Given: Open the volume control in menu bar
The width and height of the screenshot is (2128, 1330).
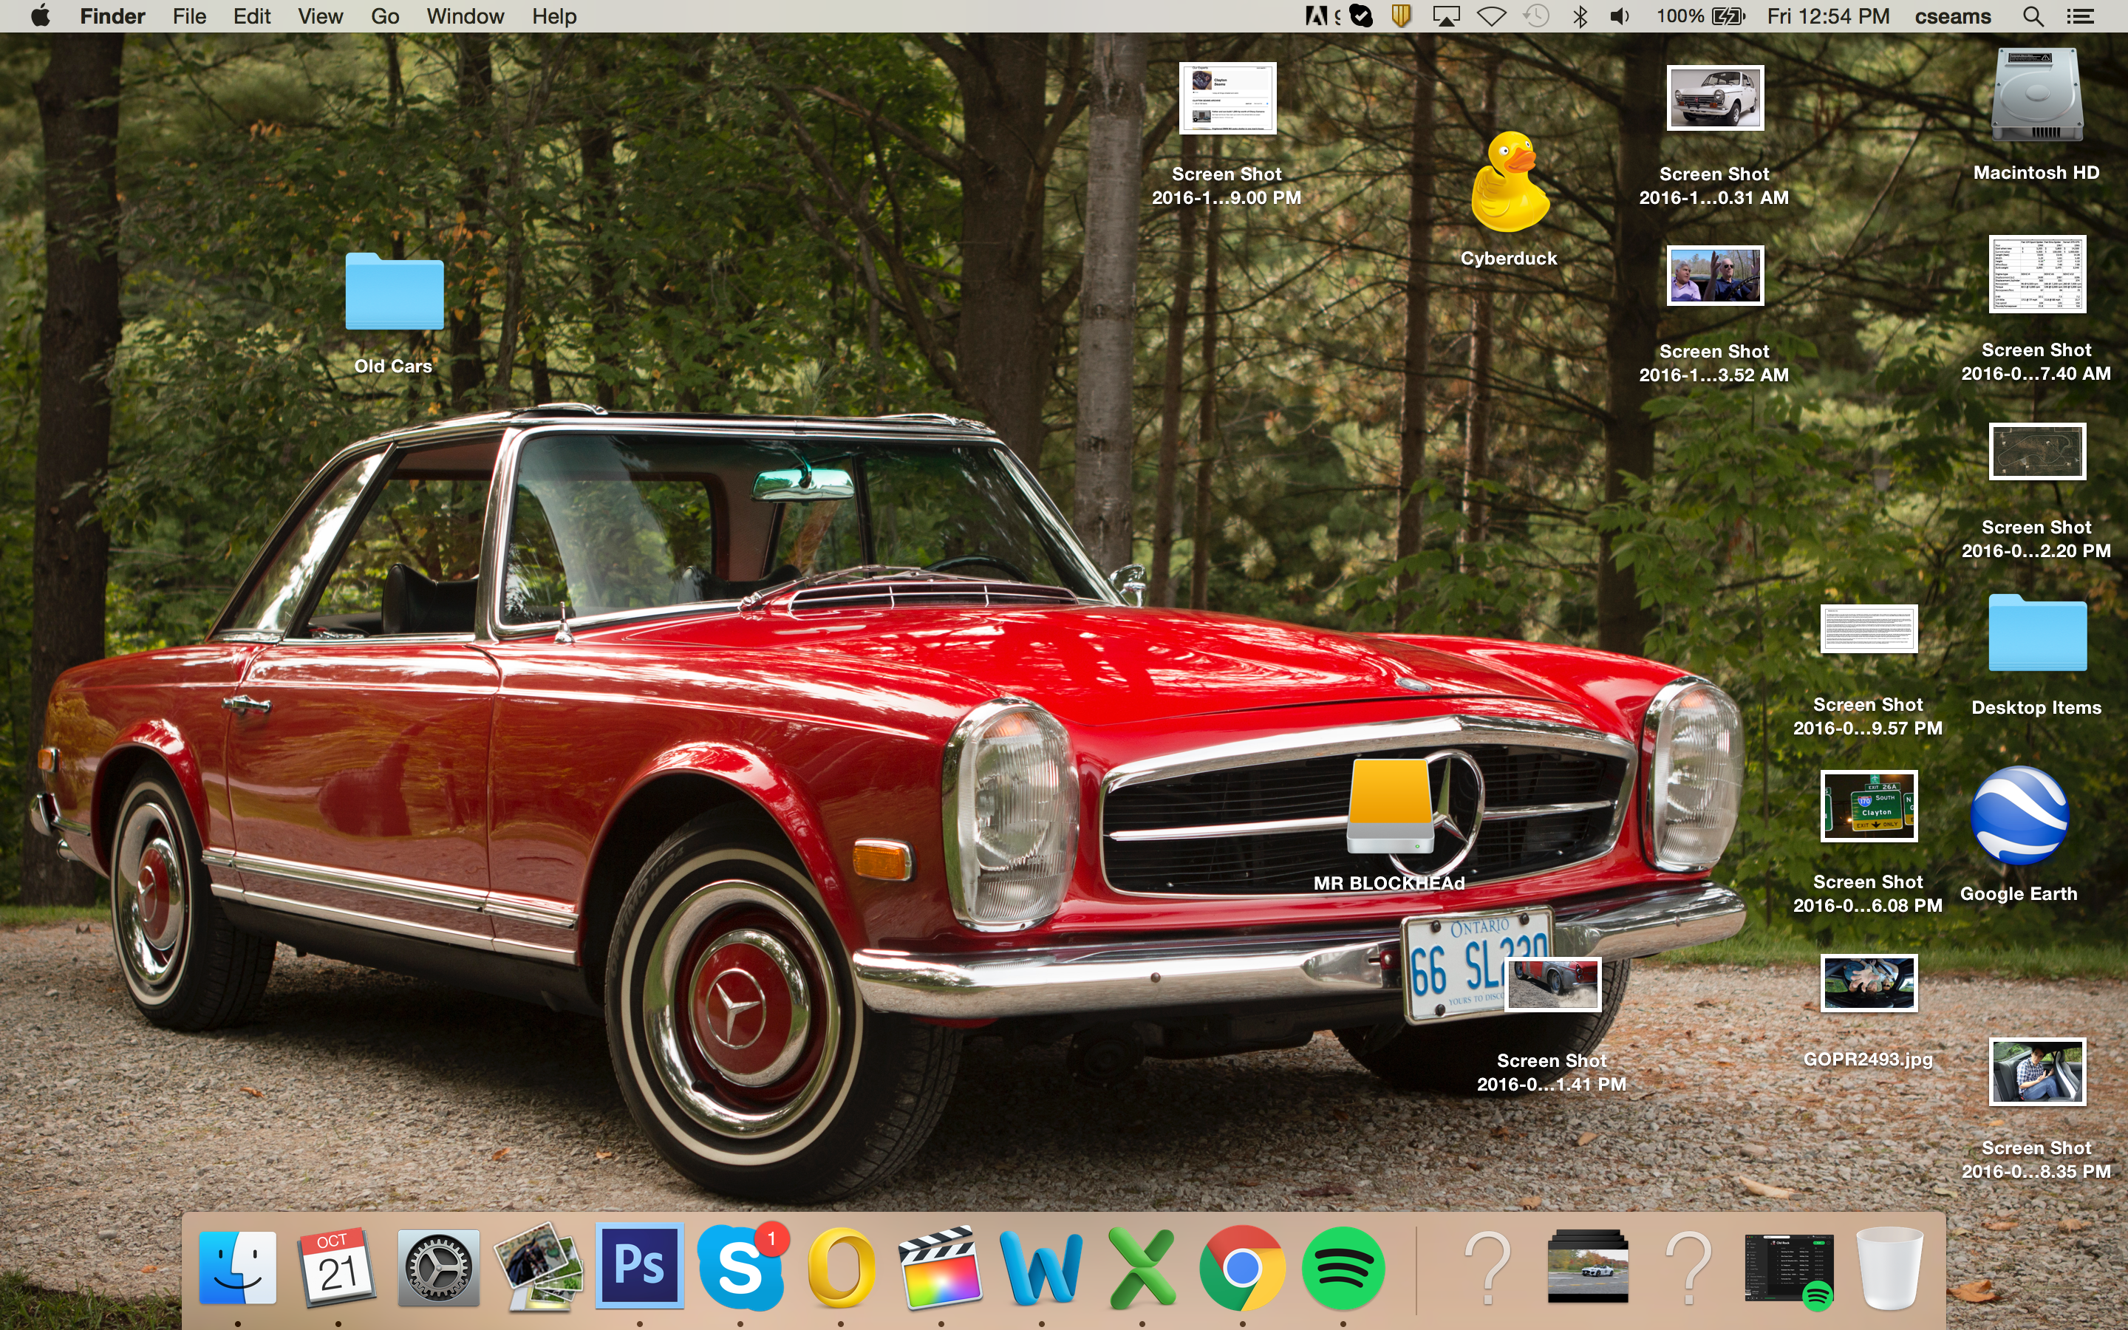Looking at the screenshot, I should pos(1620,16).
